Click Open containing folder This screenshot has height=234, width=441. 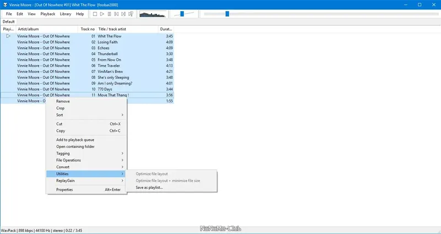click(87, 146)
